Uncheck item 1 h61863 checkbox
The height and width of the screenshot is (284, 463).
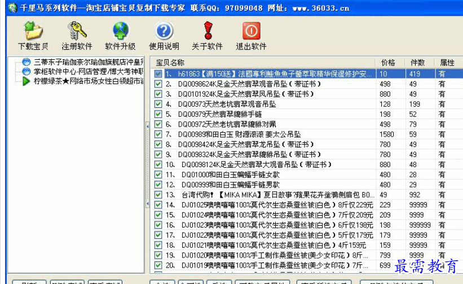158,74
